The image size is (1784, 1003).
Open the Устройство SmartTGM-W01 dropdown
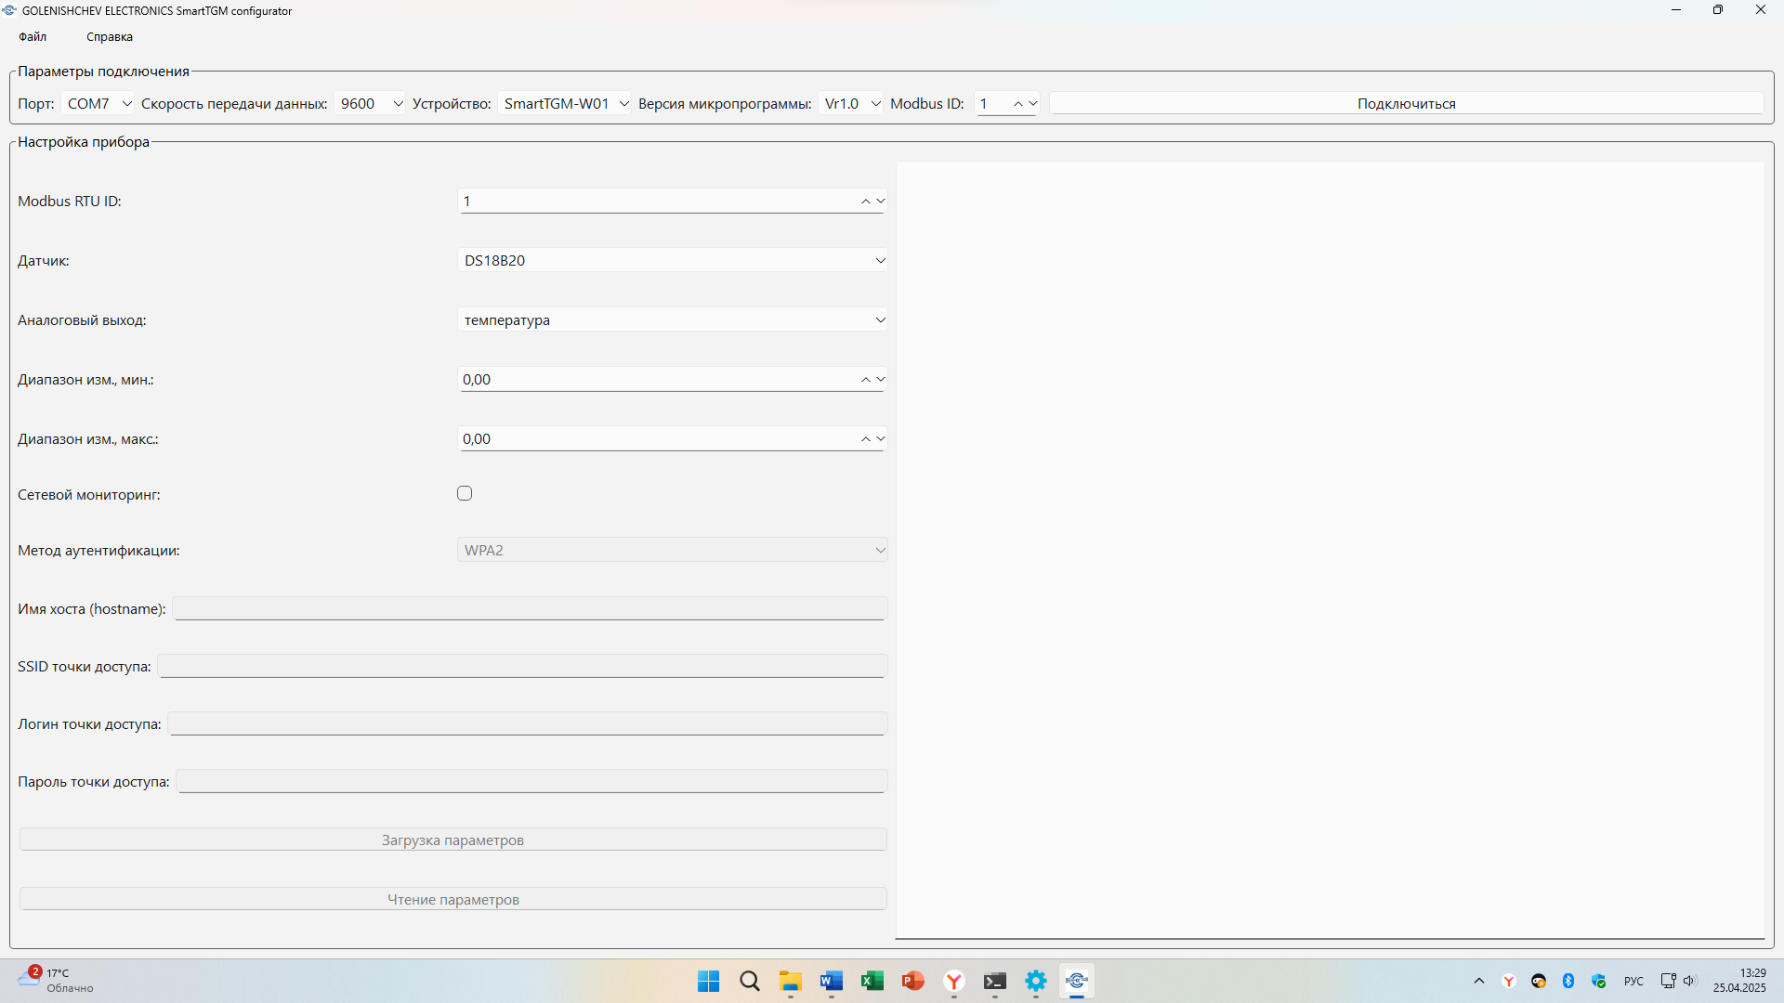coord(565,104)
